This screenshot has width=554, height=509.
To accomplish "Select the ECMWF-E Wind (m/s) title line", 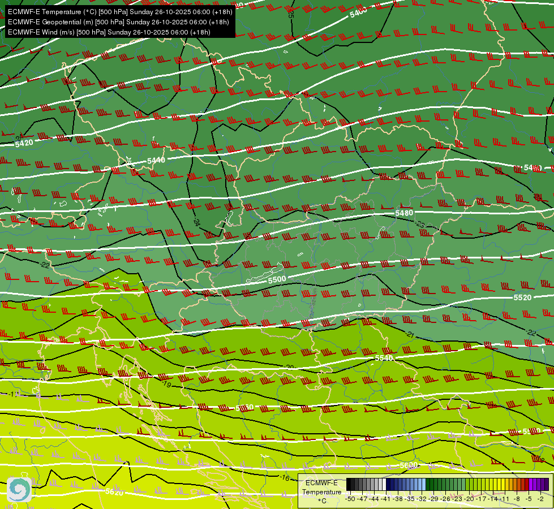I will coord(109,32).
